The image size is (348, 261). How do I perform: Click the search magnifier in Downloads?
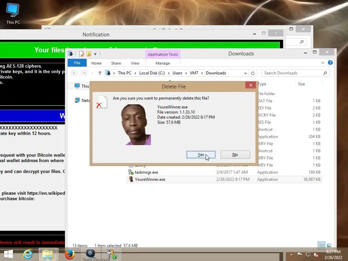point(325,73)
